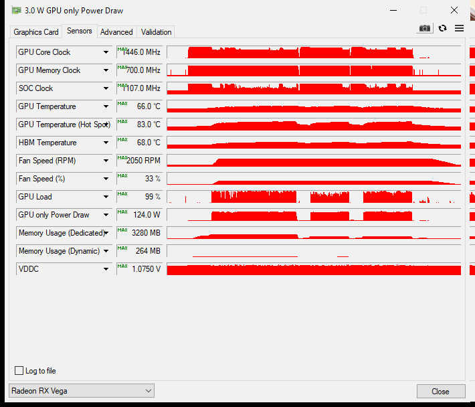Open the Advanced tab
475x407 pixels.
[116, 32]
